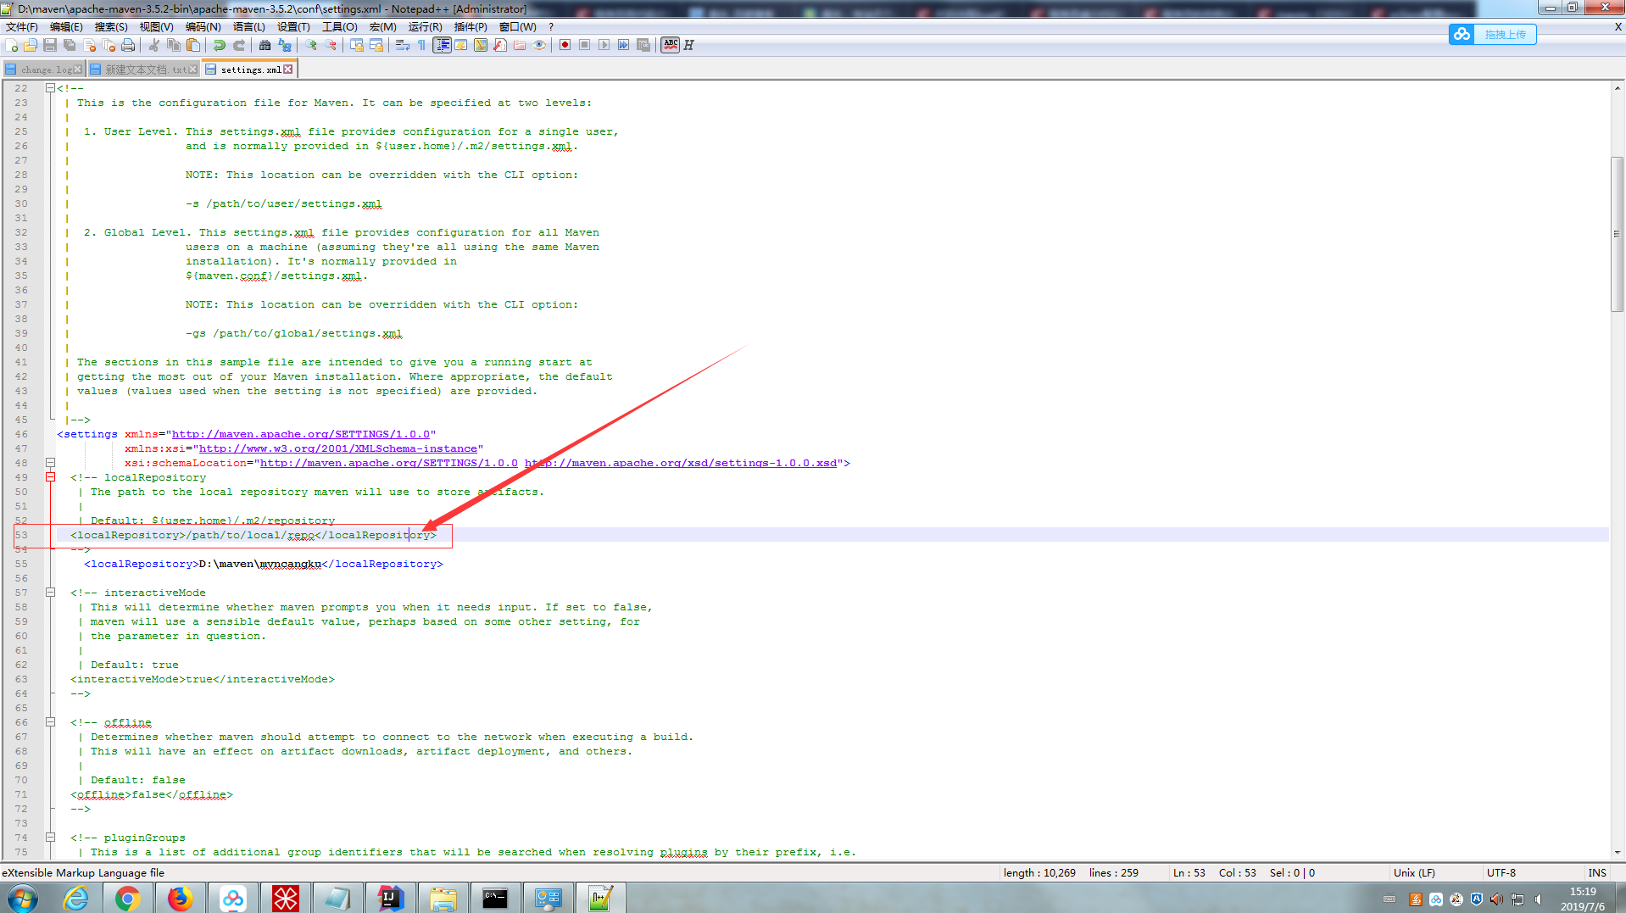Click the scrollbar down arrow
This screenshot has width=1626, height=913.
coord(1618,853)
